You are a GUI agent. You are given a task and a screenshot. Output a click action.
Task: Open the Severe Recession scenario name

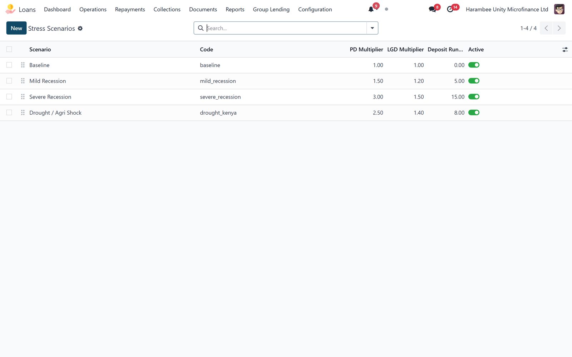click(50, 97)
